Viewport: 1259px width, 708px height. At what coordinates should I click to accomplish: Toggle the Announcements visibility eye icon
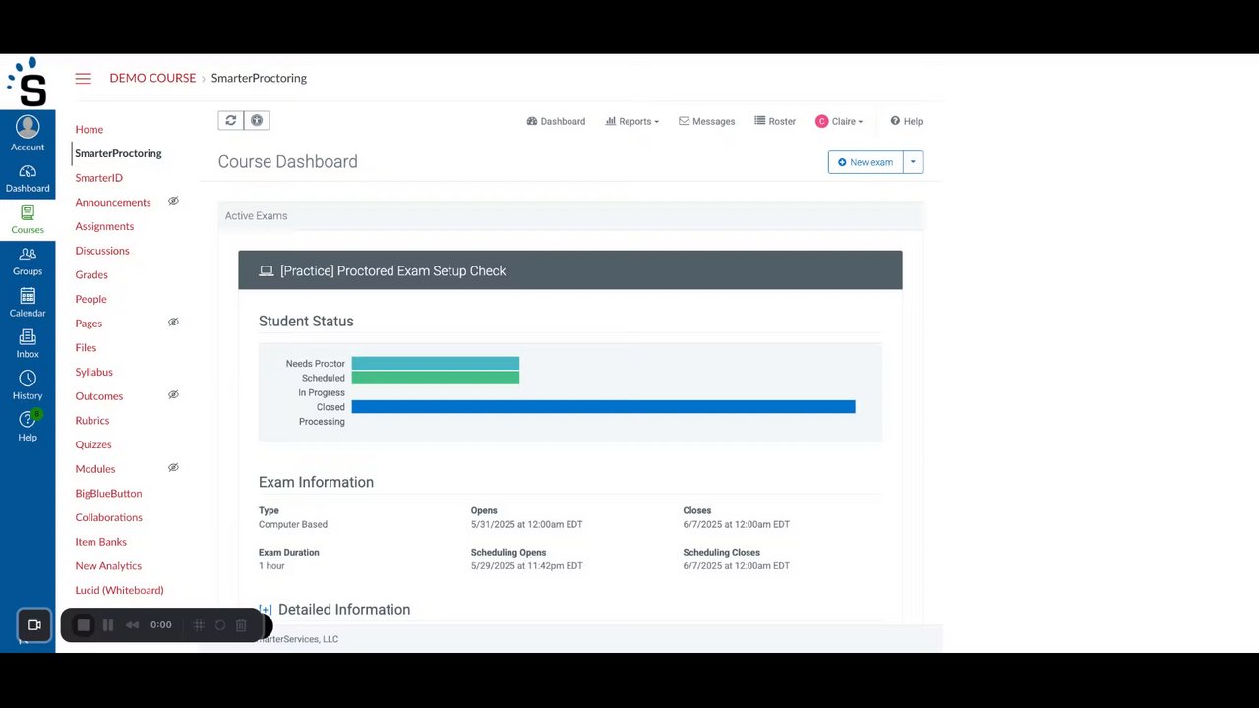[173, 201]
